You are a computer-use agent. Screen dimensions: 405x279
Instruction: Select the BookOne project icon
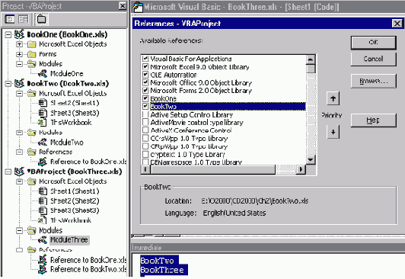[x=19, y=34]
